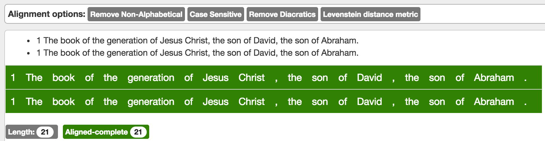Select "Abraham" in the top aligned row
This screenshot has height=141, width=545.
click(x=494, y=78)
